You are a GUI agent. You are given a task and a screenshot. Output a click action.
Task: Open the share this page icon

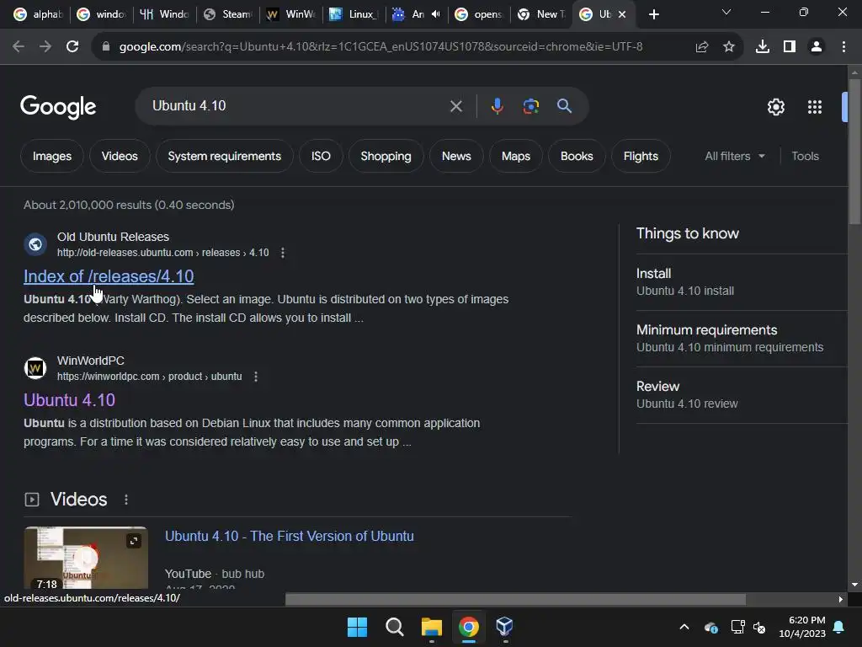[702, 47]
